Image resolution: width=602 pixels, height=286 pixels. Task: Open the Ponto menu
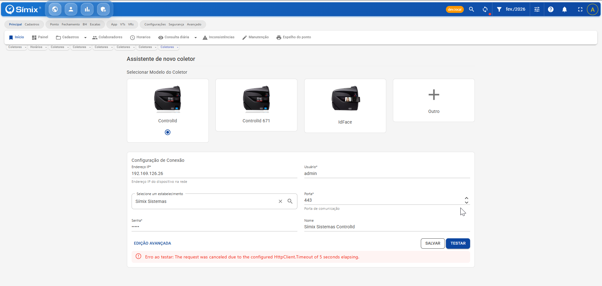[54, 24]
